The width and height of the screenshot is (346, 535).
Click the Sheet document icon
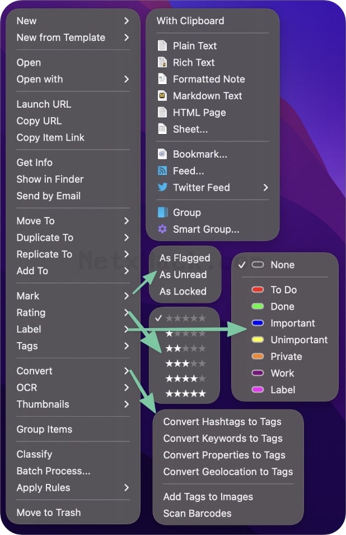[x=162, y=130]
